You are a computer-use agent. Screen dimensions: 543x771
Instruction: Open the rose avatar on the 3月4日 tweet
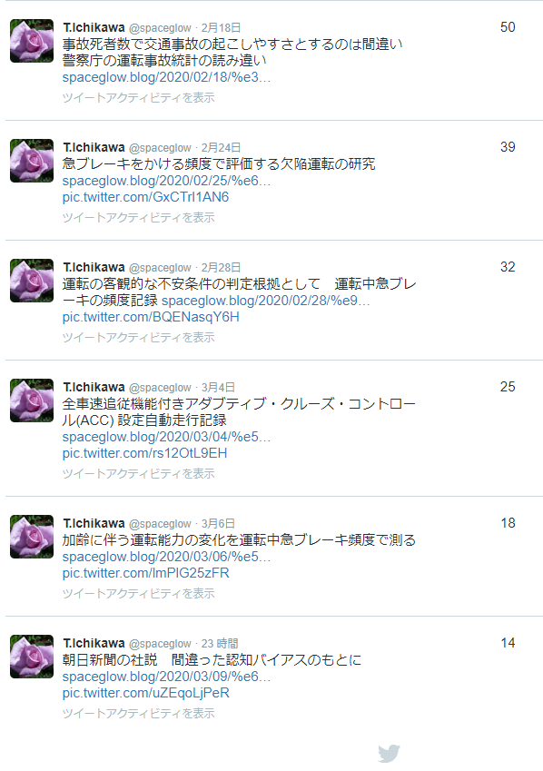[32, 400]
